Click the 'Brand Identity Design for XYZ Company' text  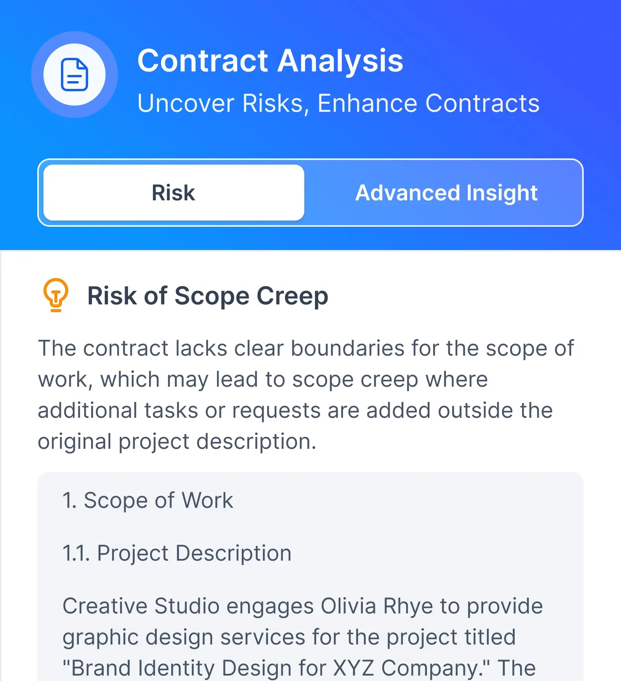pyautogui.click(x=276, y=669)
